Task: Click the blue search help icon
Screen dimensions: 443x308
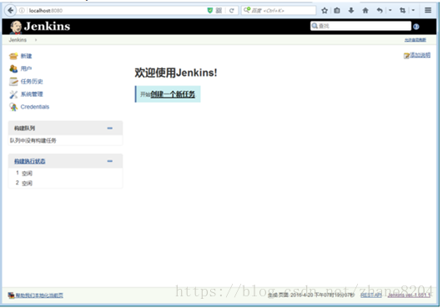Action: [x=415, y=27]
